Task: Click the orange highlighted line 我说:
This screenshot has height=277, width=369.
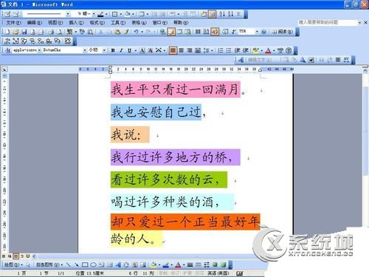Action: [x=130, y=134]
